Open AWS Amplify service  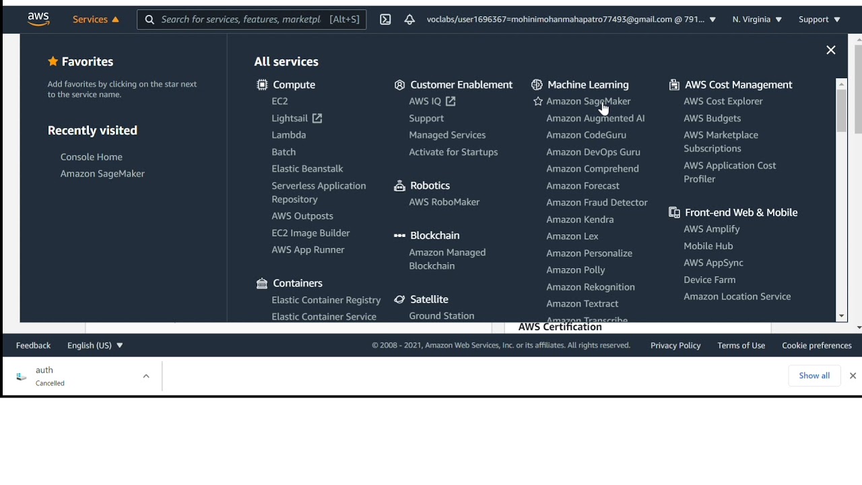tap(712, 229)
